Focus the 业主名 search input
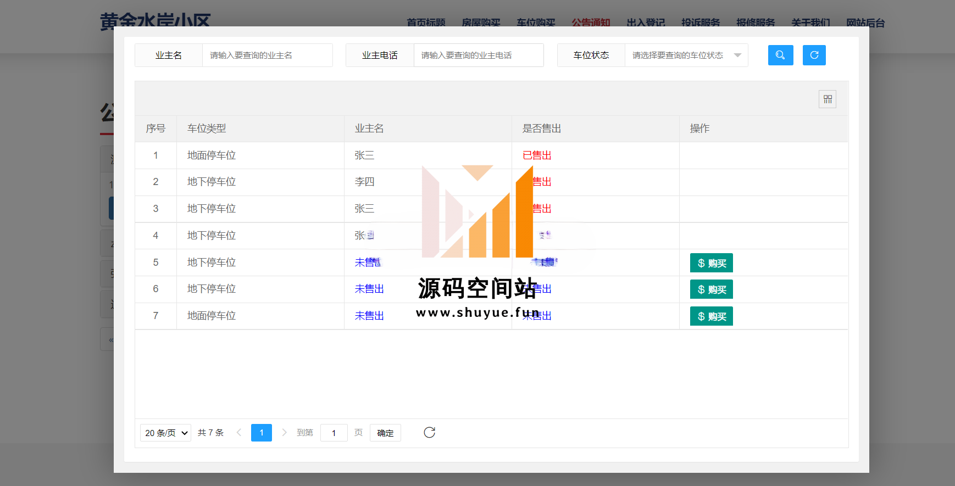 click(267, 55)
